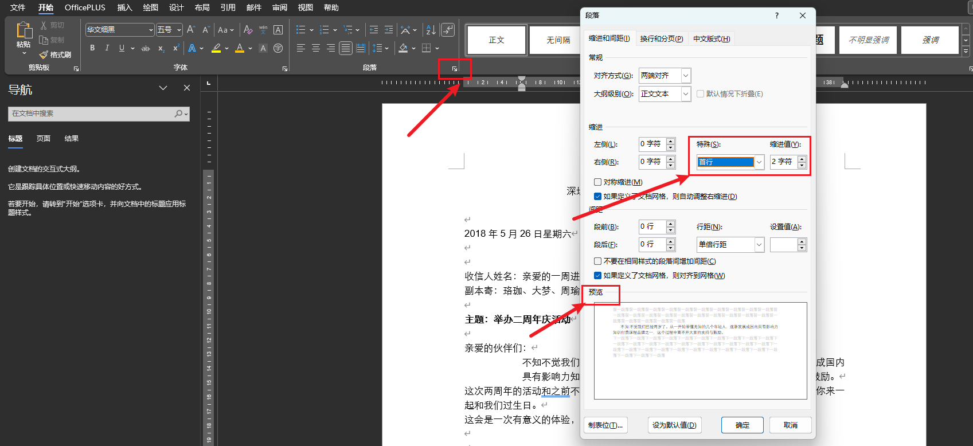Open the 插入 ribbon tab
The image size is (973, 446).
pos(124,7)
